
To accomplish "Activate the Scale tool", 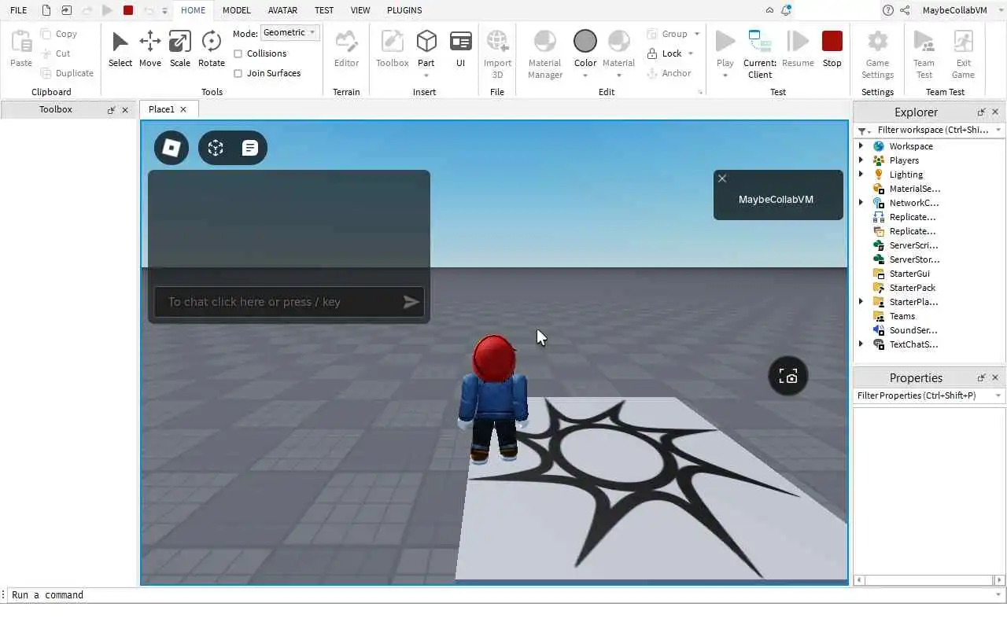I will click(x=179, y=49).
